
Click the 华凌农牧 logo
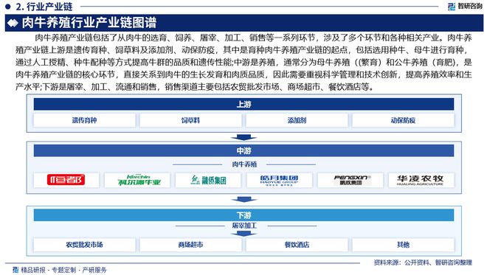tap(421, 181)
